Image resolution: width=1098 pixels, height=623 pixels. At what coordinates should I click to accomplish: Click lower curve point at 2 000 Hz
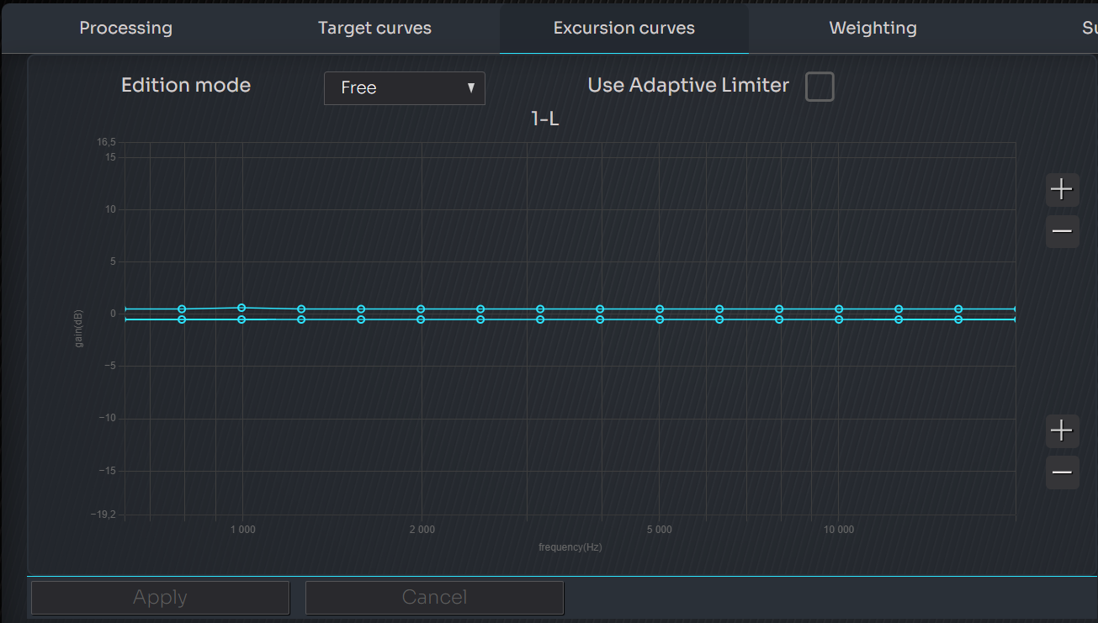pos(421,319)
